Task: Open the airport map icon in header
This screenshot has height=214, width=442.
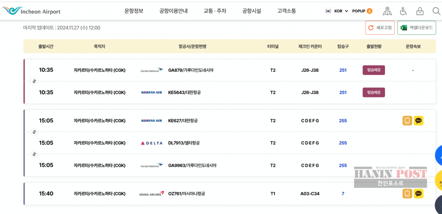Action: click(x=387, y=11)
